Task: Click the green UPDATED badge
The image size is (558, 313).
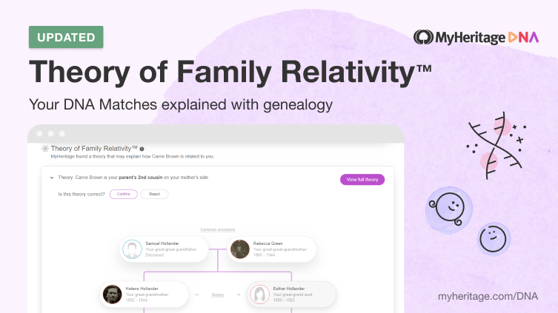Action: (66, 37)
